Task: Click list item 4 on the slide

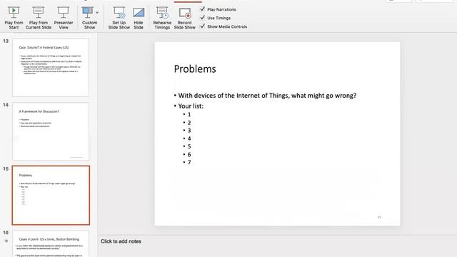Action: click(x=189, y=138)
